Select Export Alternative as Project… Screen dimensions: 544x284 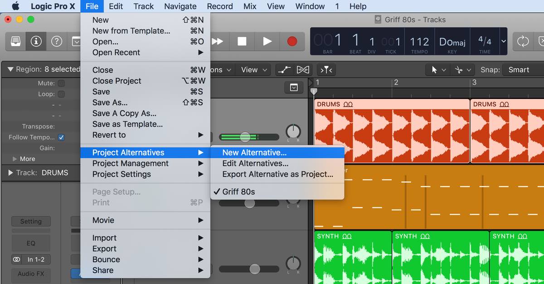click(277, 174)
